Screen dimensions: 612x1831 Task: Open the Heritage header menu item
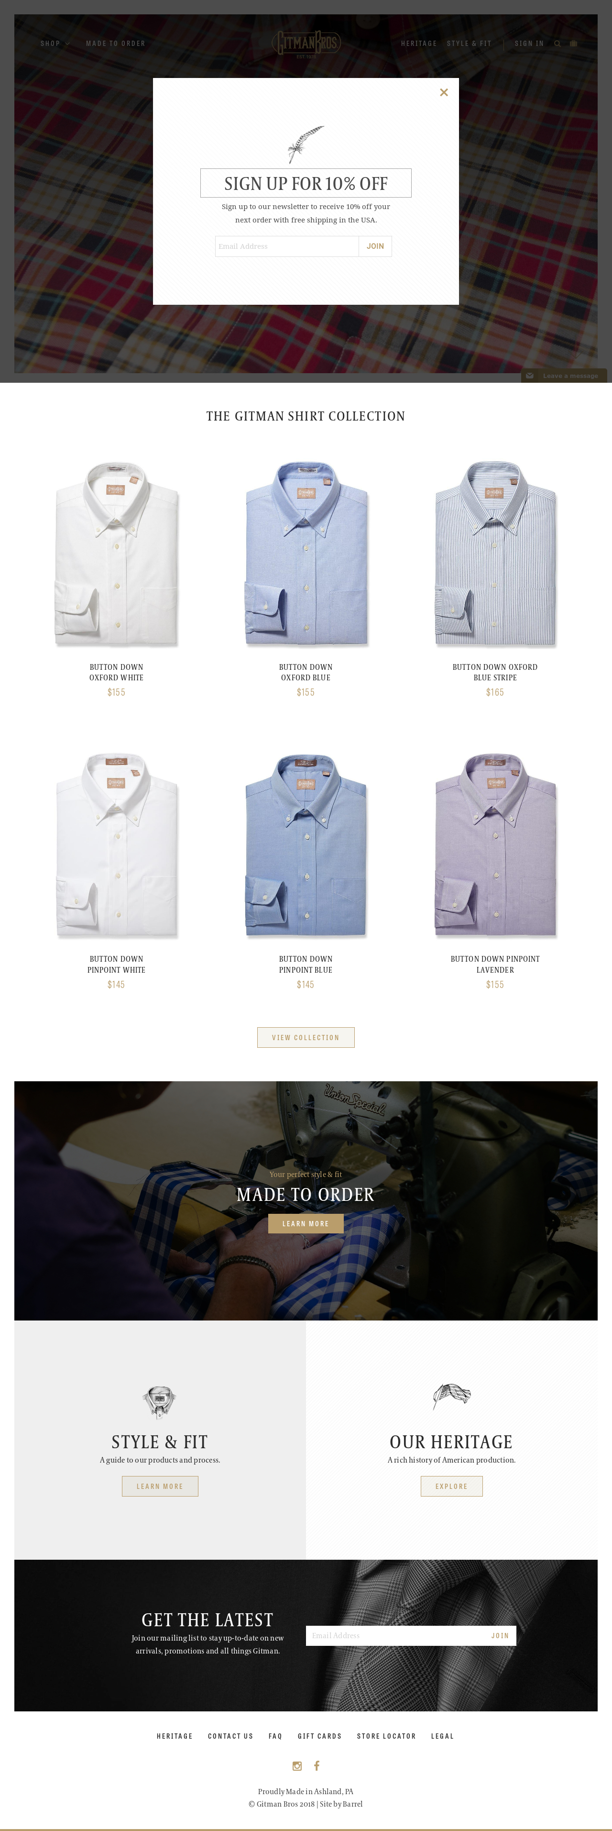tap(419, 44)
